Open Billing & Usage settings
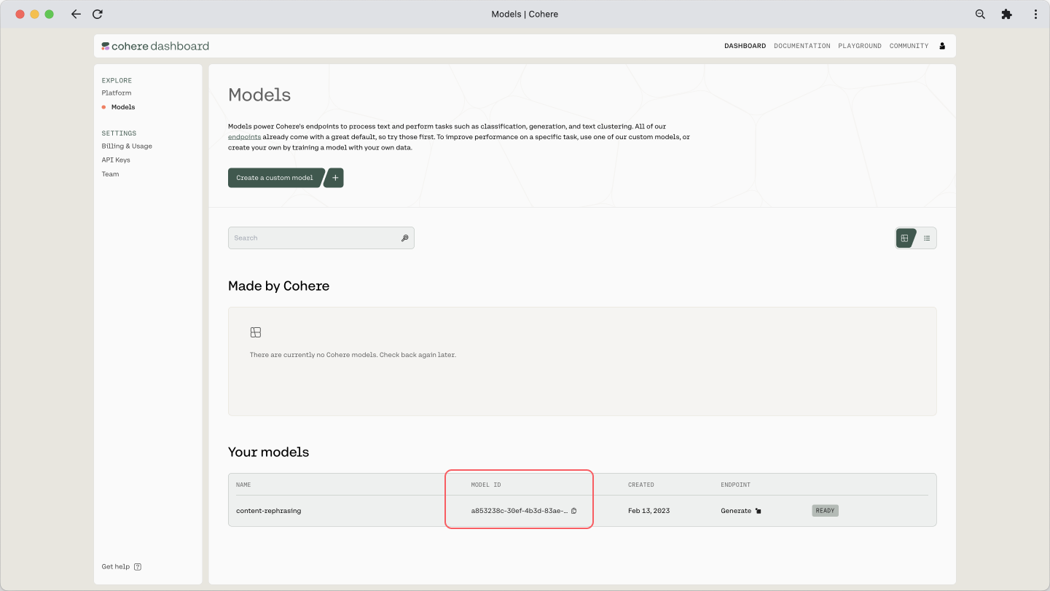Image resolution: width=1050 pixels, height=591 pixels. 127,146
